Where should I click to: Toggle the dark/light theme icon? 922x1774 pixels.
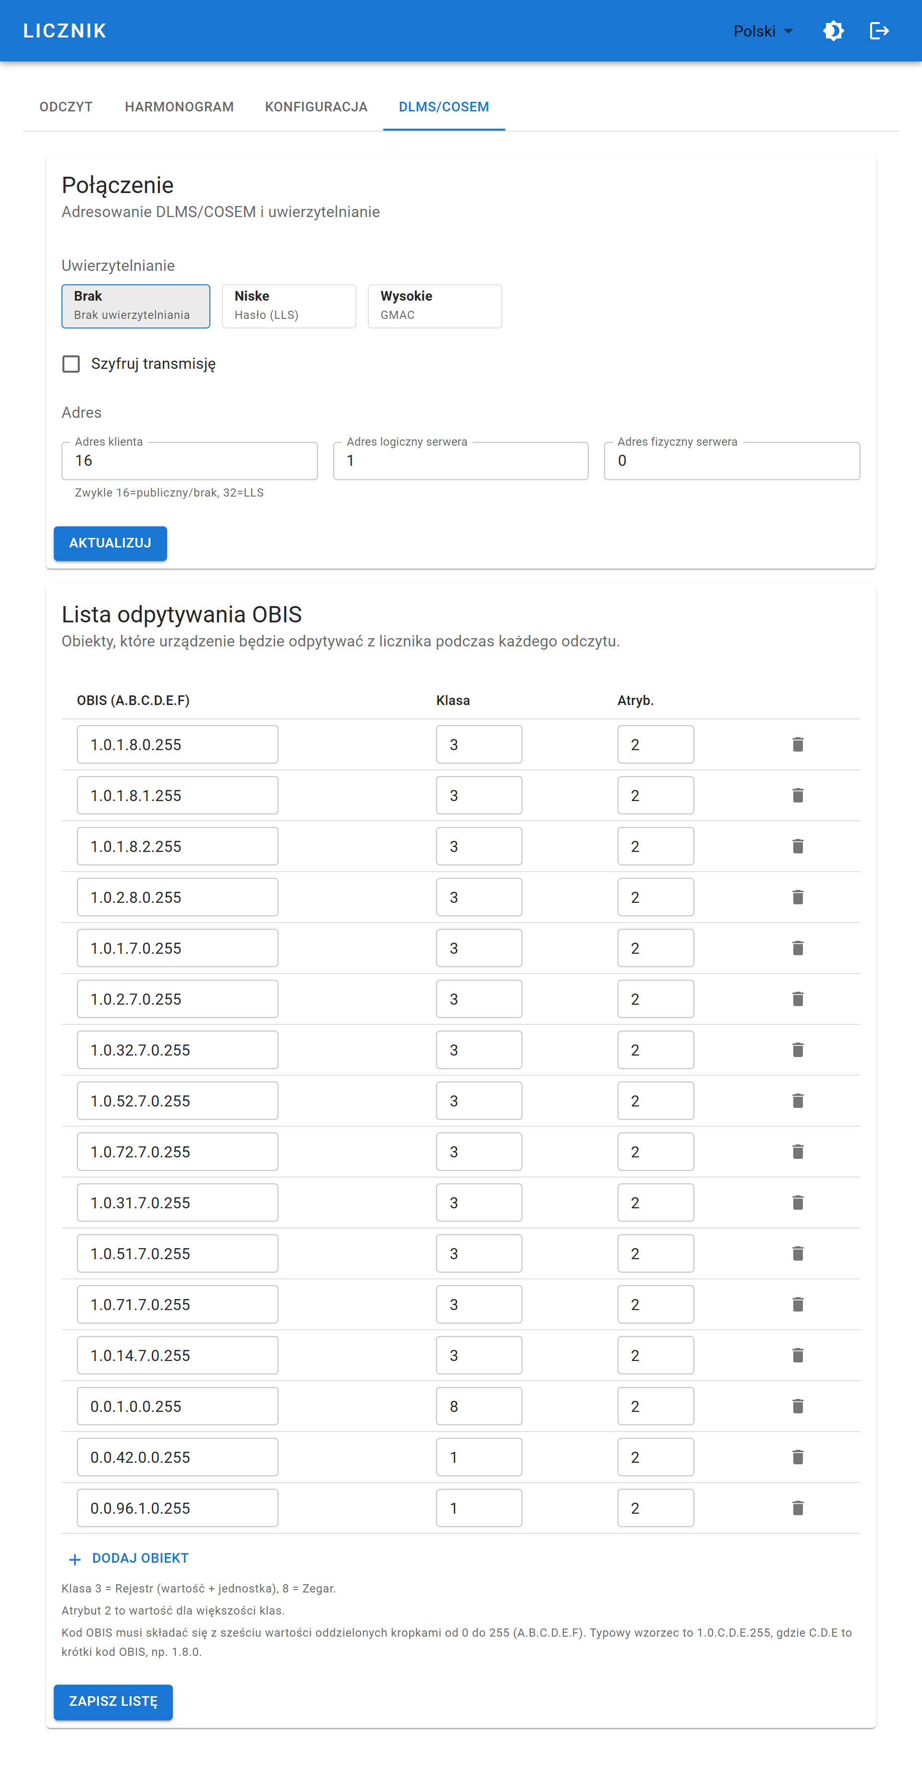click(833, 31)
